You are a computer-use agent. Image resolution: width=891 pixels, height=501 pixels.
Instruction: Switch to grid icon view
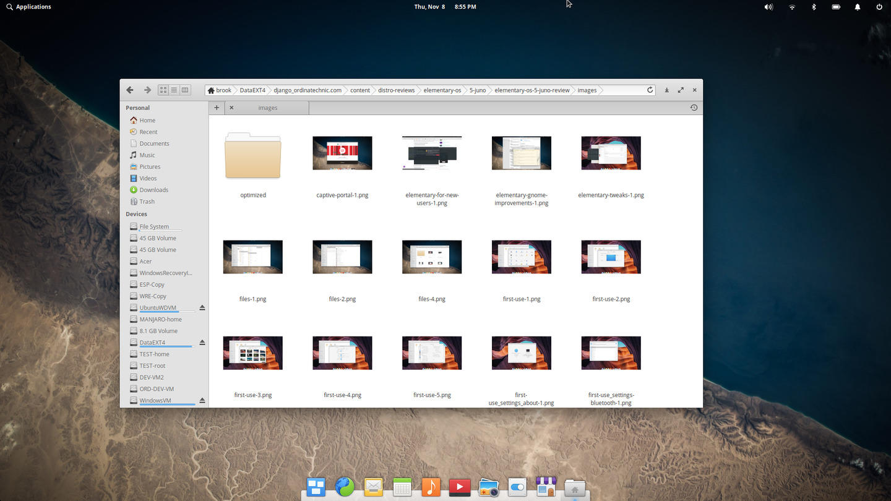[163, 90]
